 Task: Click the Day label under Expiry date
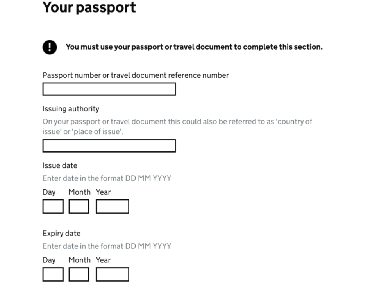click(49, 260)
